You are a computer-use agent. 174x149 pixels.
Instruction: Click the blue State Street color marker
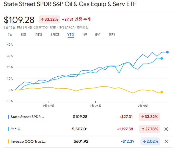click(x=8, y=117)
